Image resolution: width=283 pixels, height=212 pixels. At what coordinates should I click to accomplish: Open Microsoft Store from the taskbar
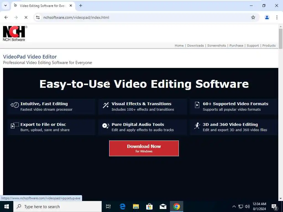click(149, 206)
